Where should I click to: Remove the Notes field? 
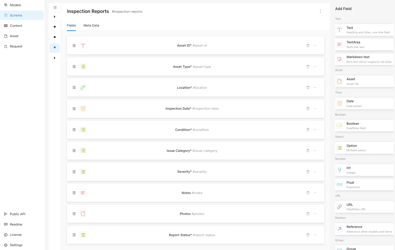point(308,193)
